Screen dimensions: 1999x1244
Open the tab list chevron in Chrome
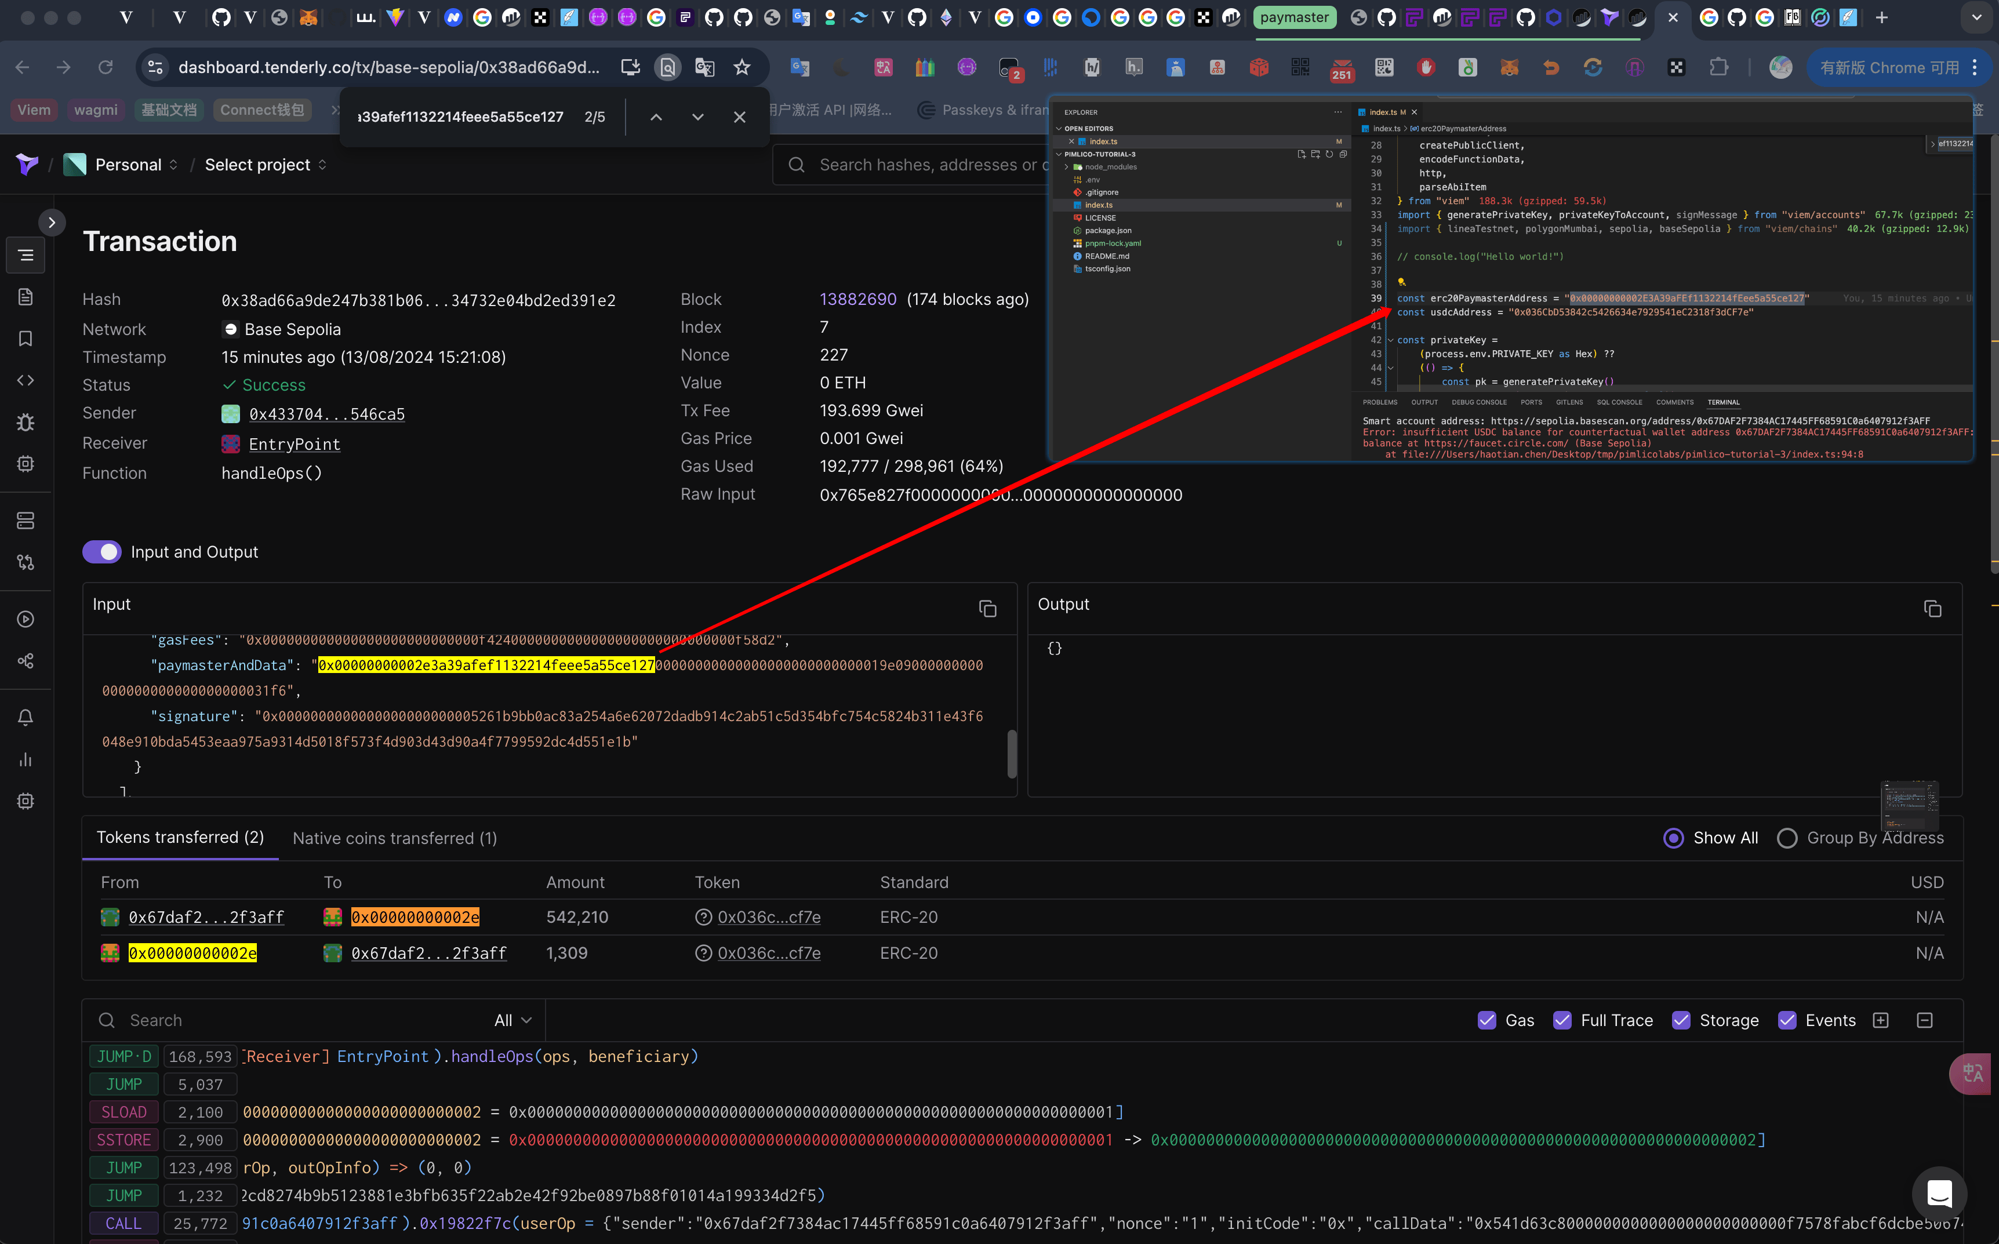(1976, 17)
